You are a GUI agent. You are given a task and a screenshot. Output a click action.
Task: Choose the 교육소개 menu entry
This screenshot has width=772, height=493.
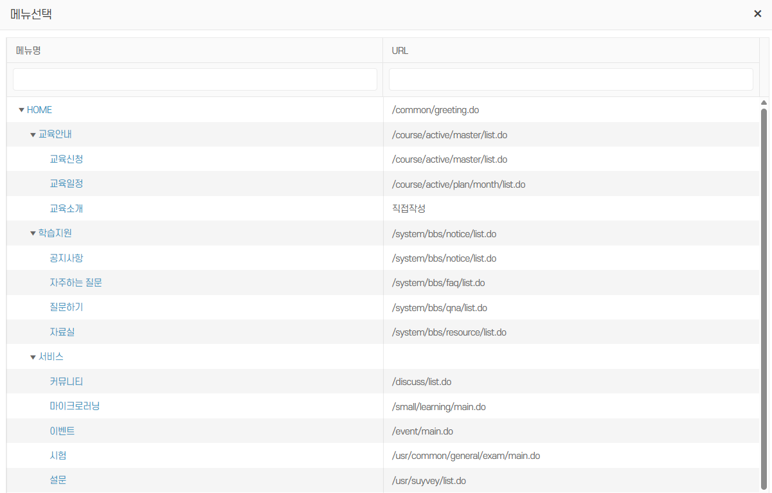[x=66, y=209]
